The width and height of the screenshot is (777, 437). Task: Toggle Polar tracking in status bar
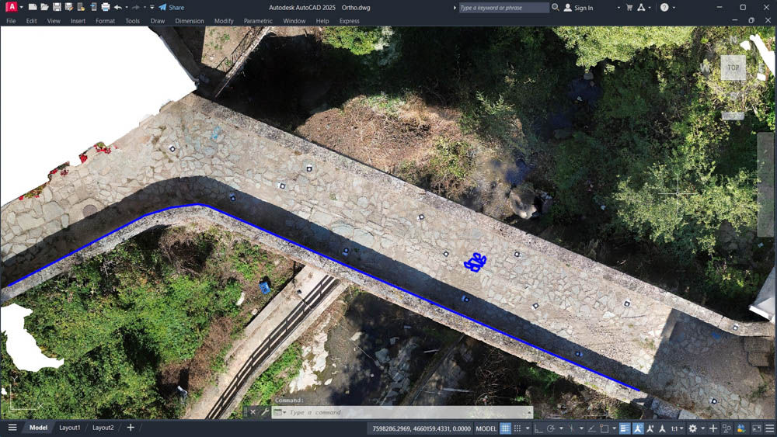[x=551, y=428]
